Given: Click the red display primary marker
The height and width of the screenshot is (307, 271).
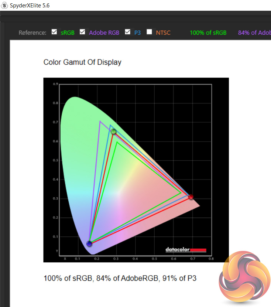Looking at the screenshot, I should (191, 197).
